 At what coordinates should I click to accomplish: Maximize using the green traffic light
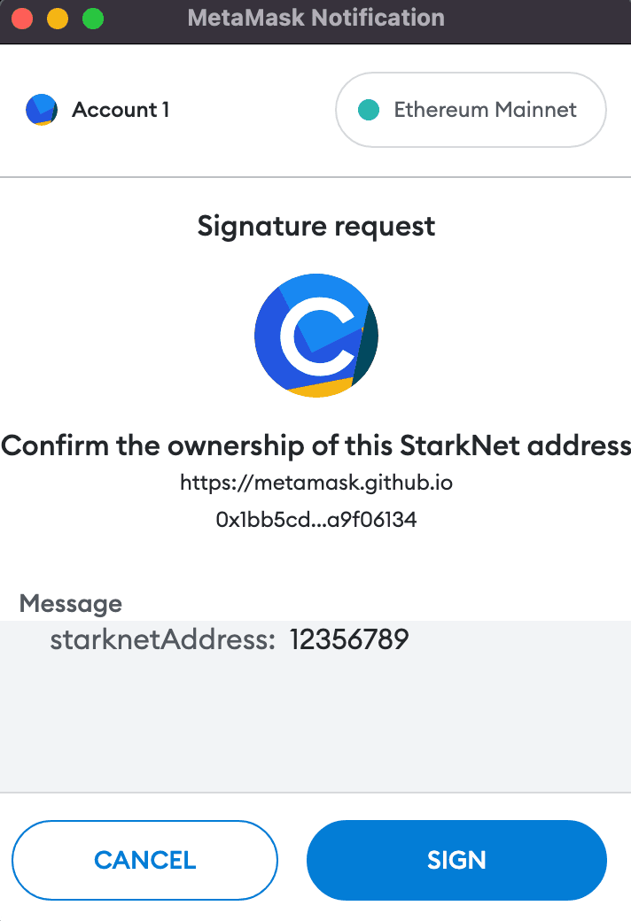[92, 17]
